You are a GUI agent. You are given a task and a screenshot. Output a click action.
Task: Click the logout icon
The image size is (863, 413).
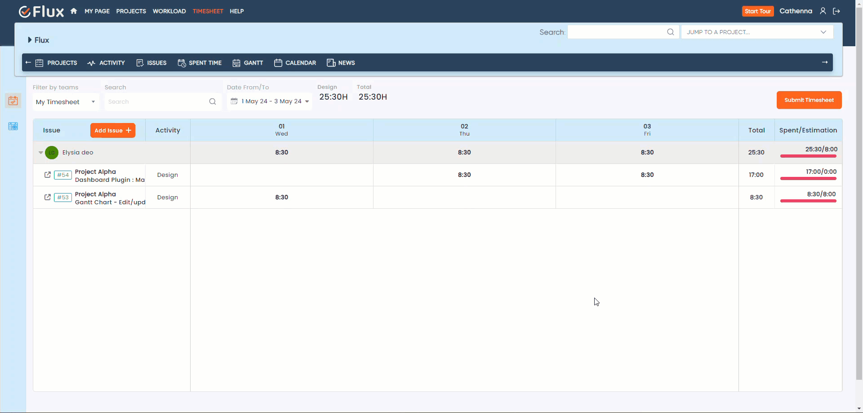coord(836,11)
